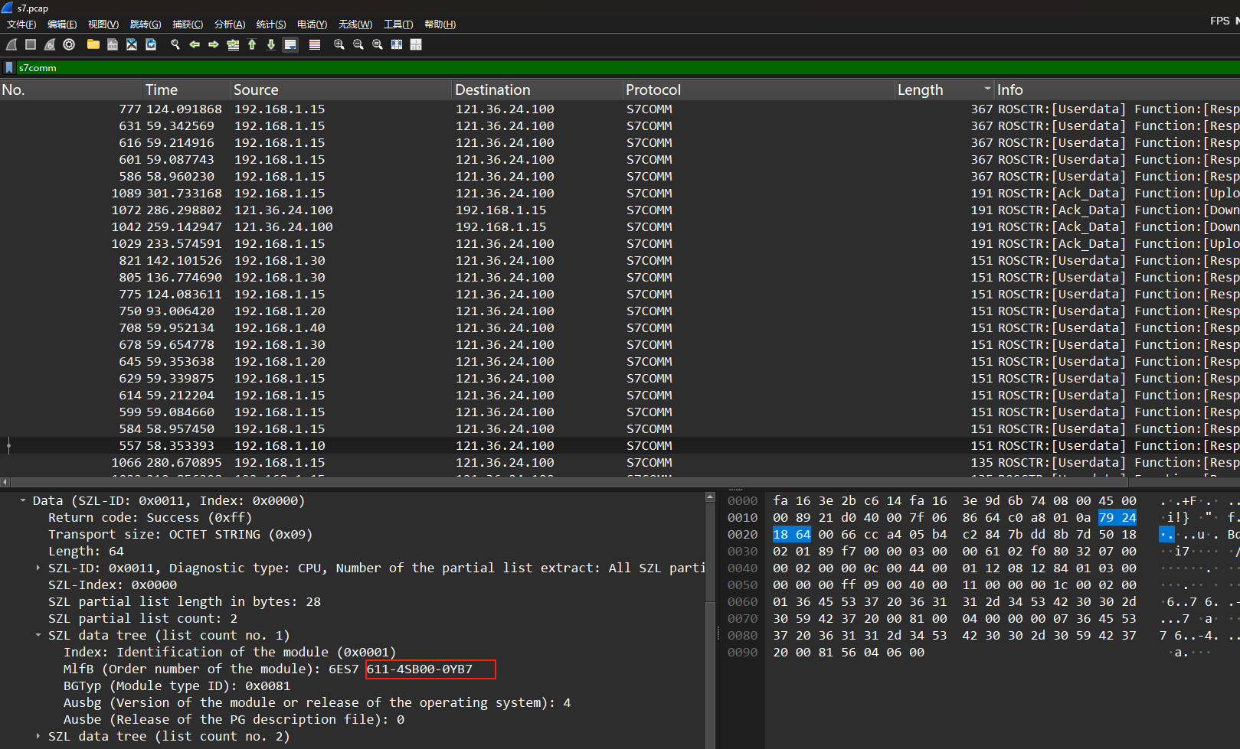
Task: Sort packets by the Source column
Action: (342, 90)
